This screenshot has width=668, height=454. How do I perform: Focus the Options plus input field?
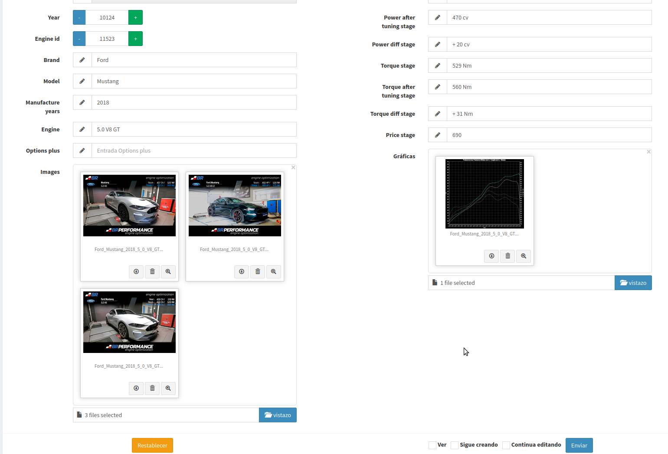pos(193,150)
